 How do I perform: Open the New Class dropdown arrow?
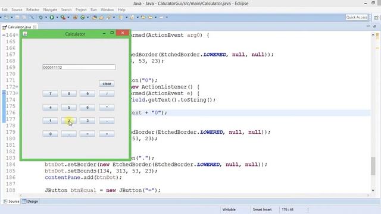[88, 17]
